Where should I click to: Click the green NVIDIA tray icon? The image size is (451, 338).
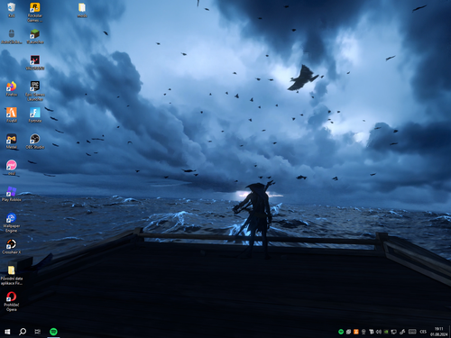click(386, 332)
